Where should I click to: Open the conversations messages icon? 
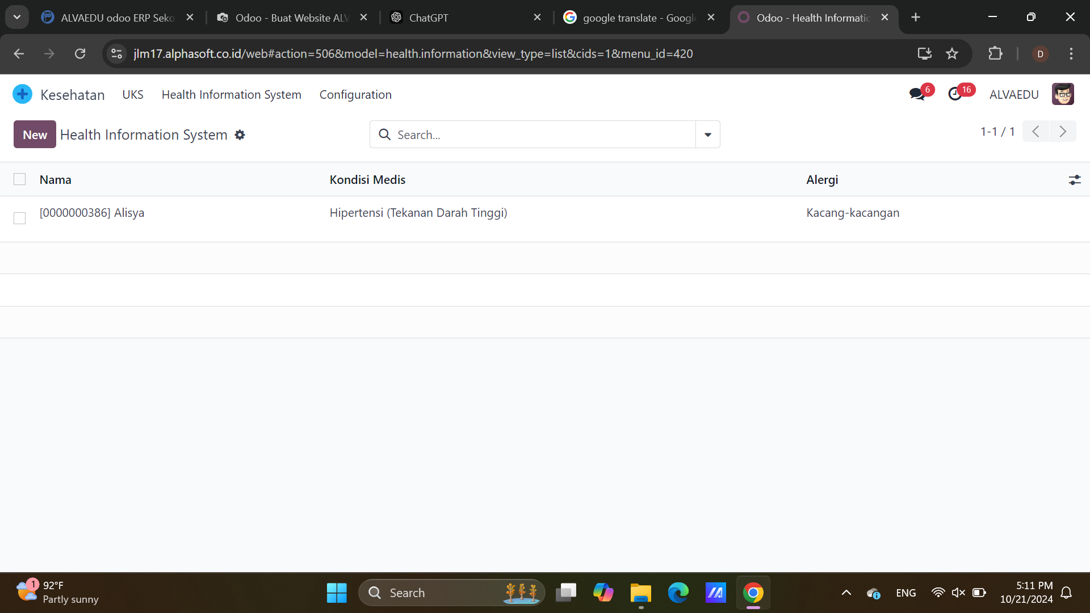917,94
